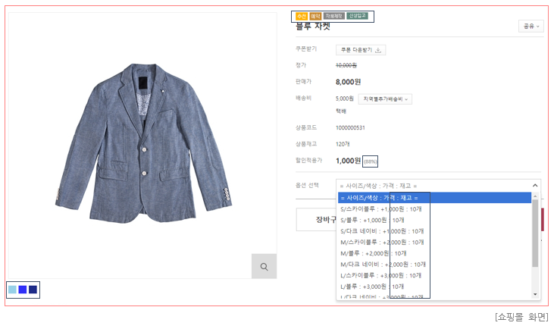Click the download icon on coupon button
The width and height of the screenshot is (554, 329).
pos(378,50)
